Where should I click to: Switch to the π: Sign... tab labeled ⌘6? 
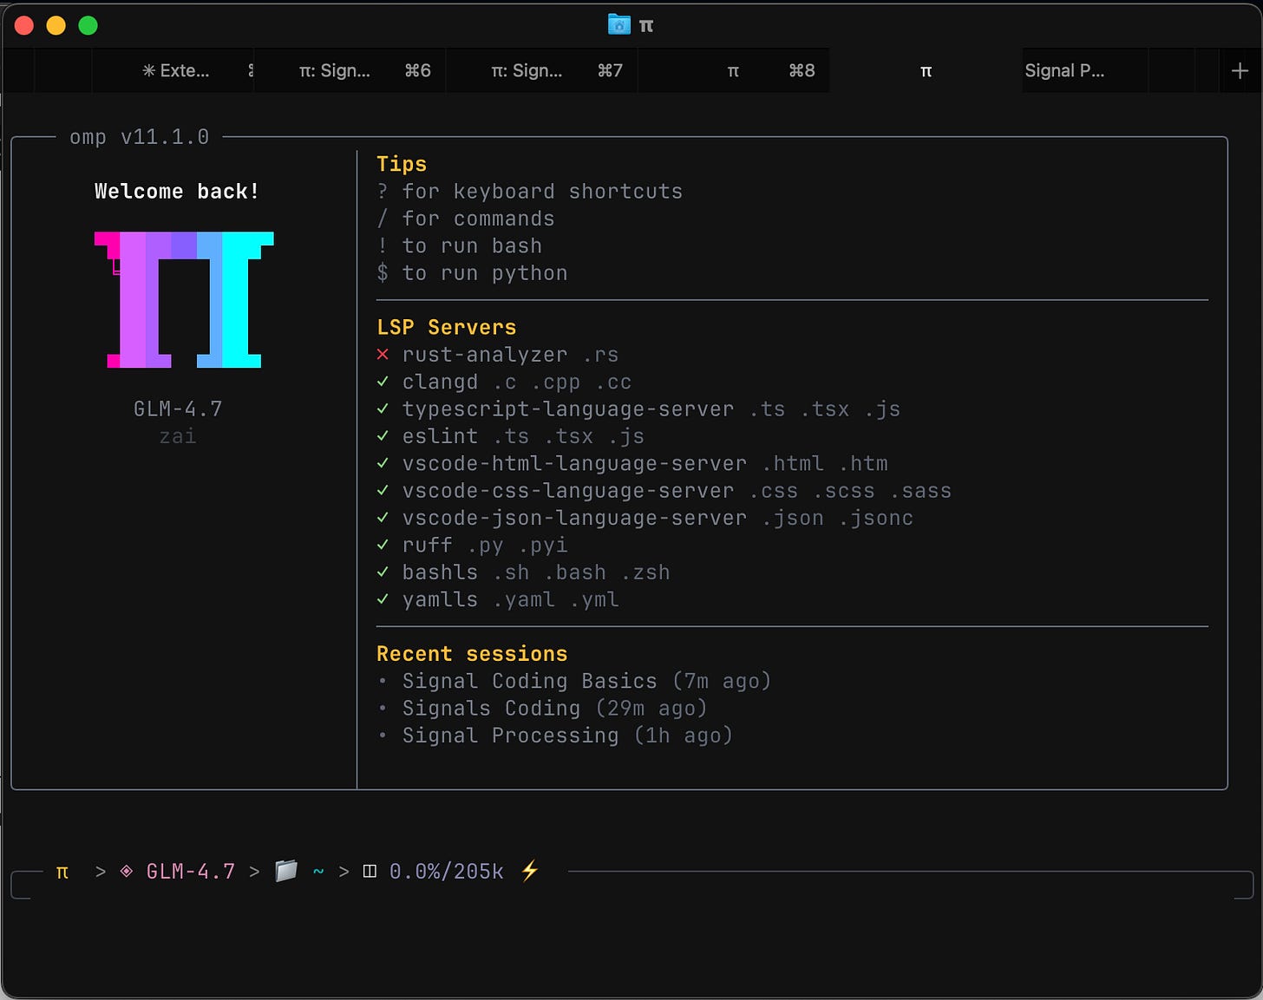350,71
